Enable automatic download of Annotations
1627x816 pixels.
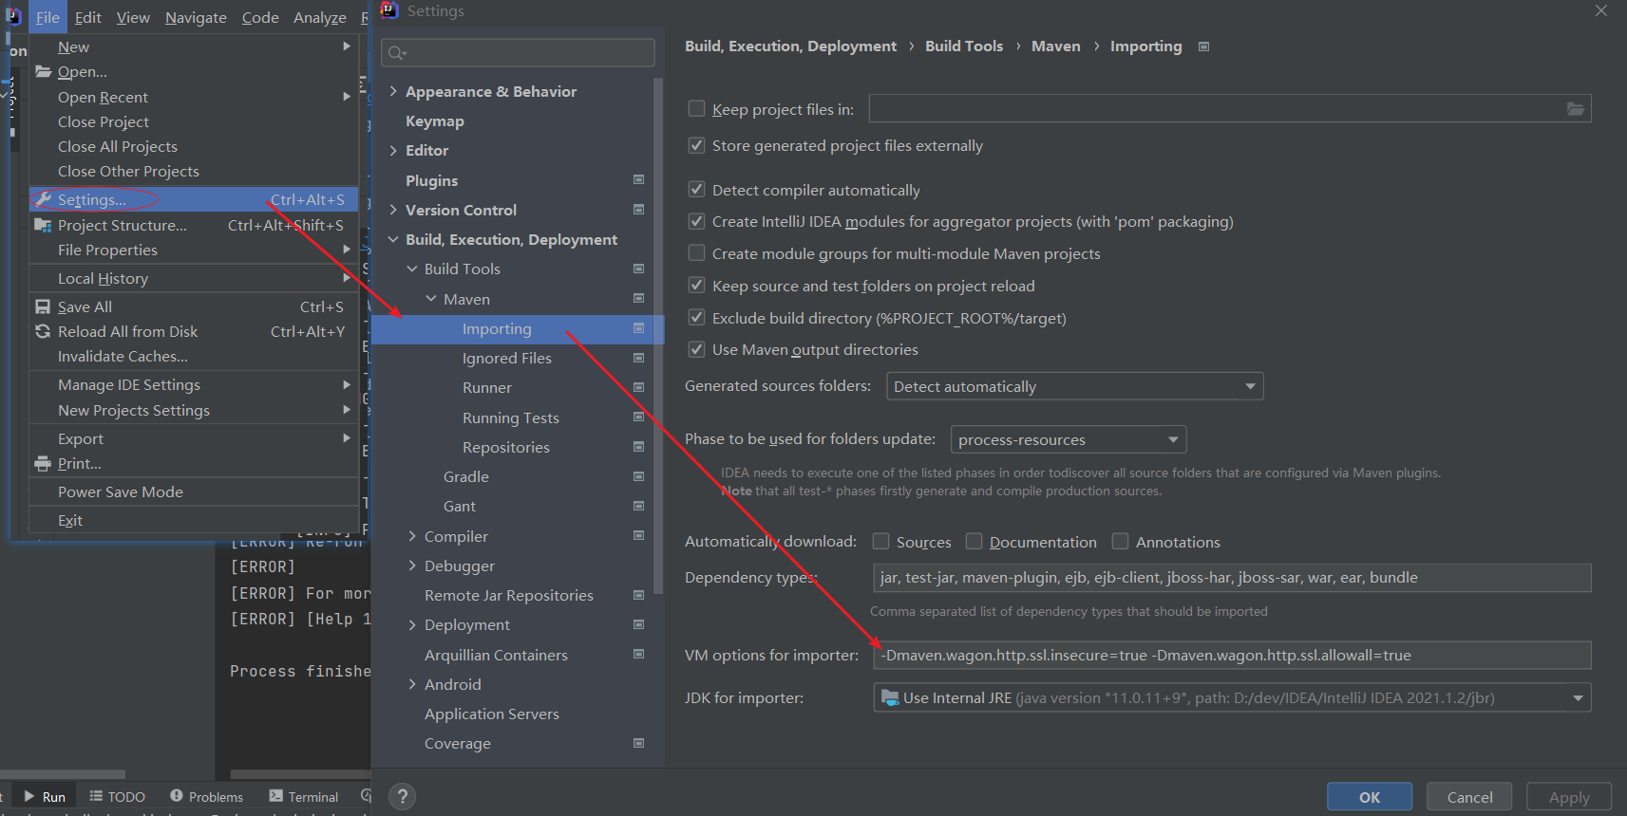[1120, 541]
